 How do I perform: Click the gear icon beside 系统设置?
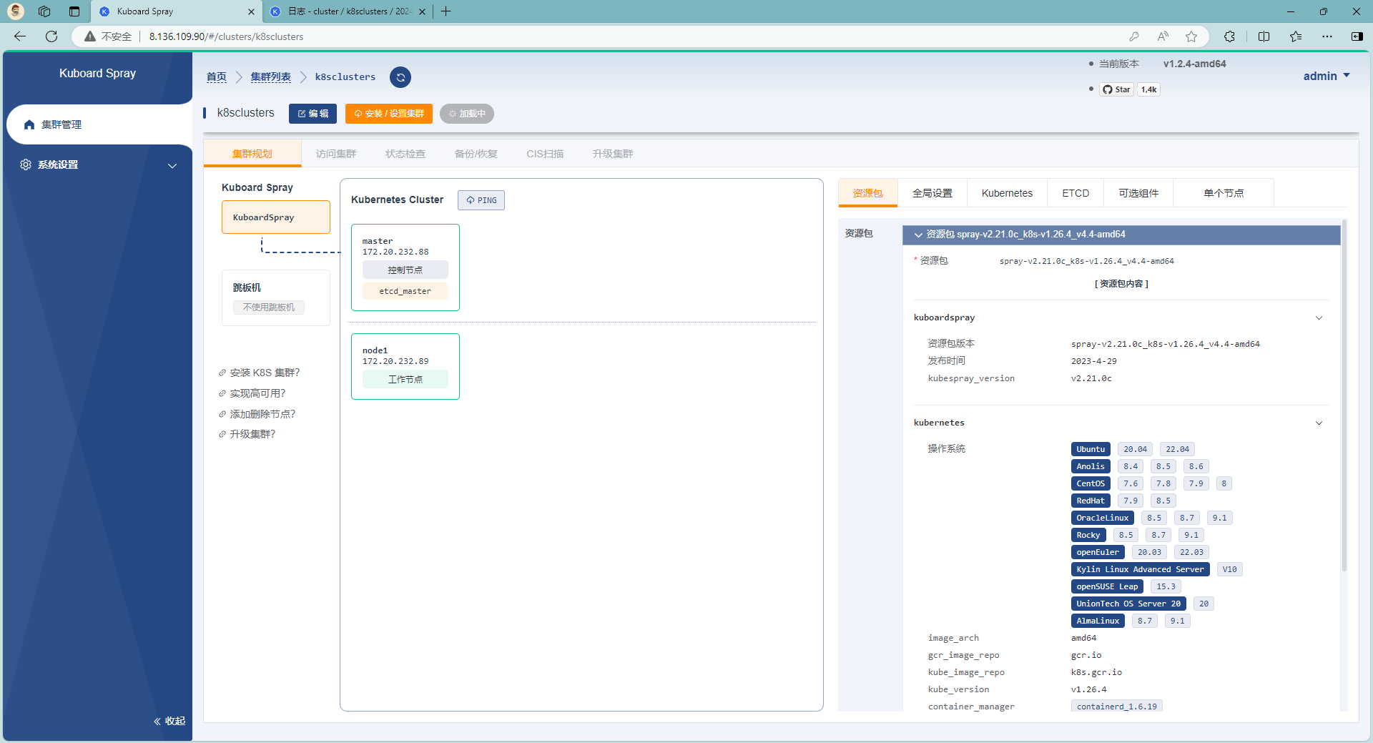(26, 164)
